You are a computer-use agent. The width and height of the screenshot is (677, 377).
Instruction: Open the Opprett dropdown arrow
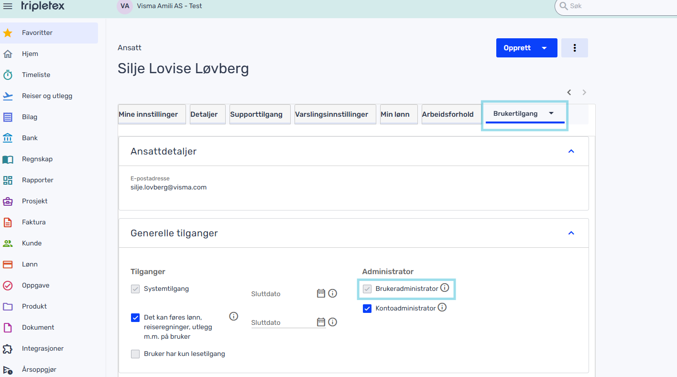coord(544,48)
